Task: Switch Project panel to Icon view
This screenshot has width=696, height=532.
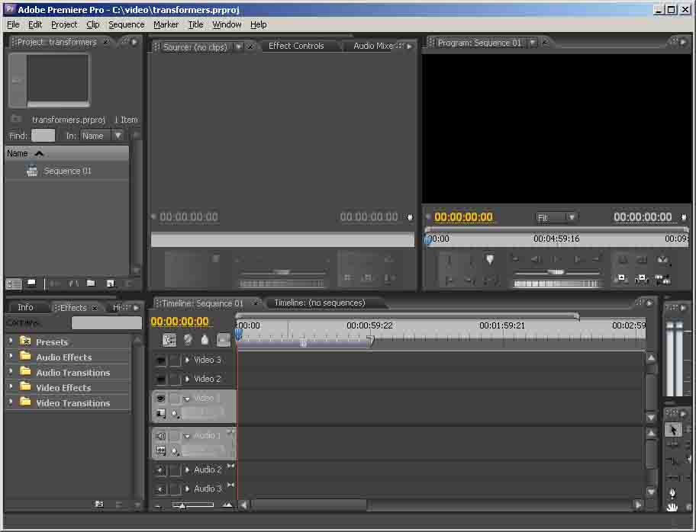Action: [31, 284]
